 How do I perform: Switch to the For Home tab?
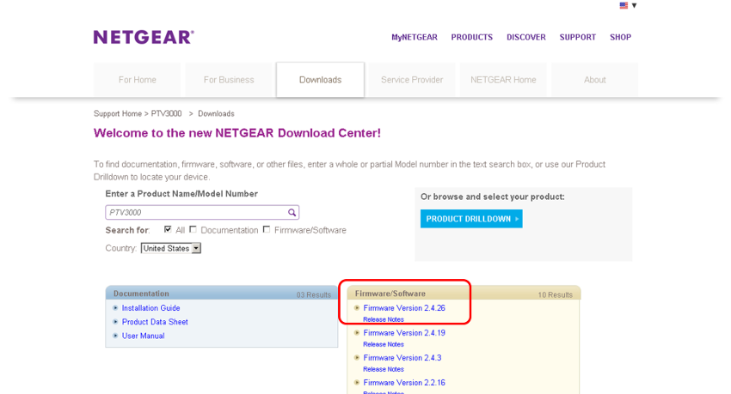[x=137, y=80]
